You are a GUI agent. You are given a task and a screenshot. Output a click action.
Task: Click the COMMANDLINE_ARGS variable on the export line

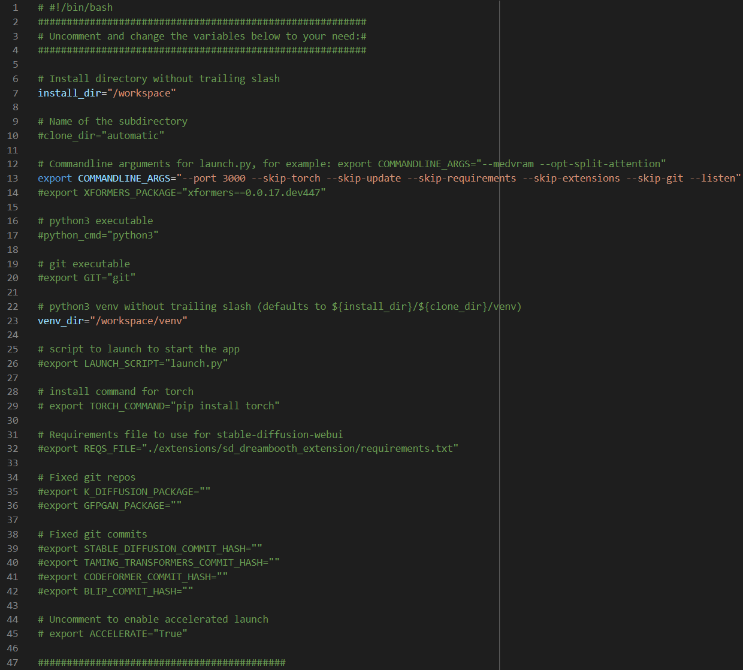(124, 178)
